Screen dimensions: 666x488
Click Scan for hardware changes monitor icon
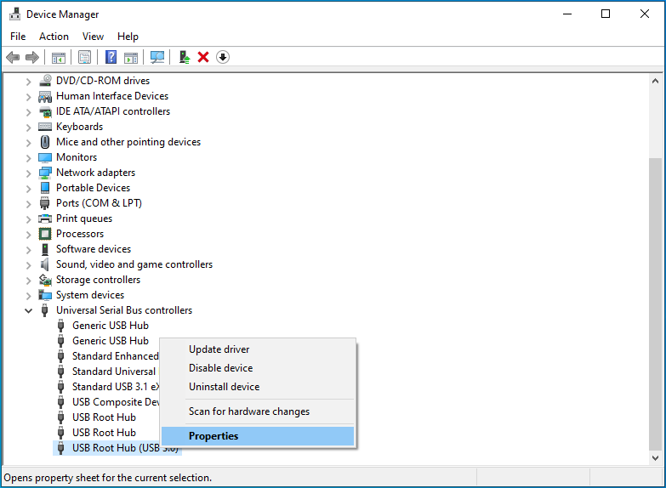[x=157, y=57]
